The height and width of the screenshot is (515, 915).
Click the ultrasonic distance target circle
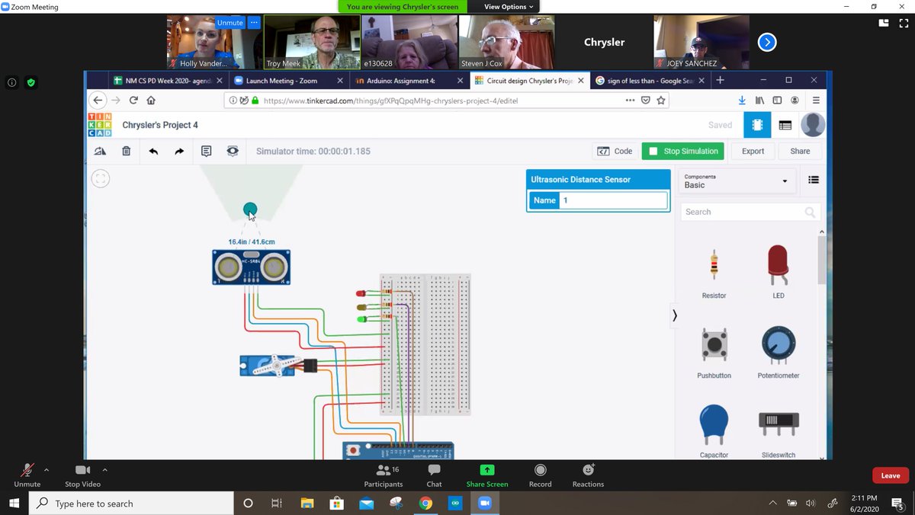[x=249, y=210]
